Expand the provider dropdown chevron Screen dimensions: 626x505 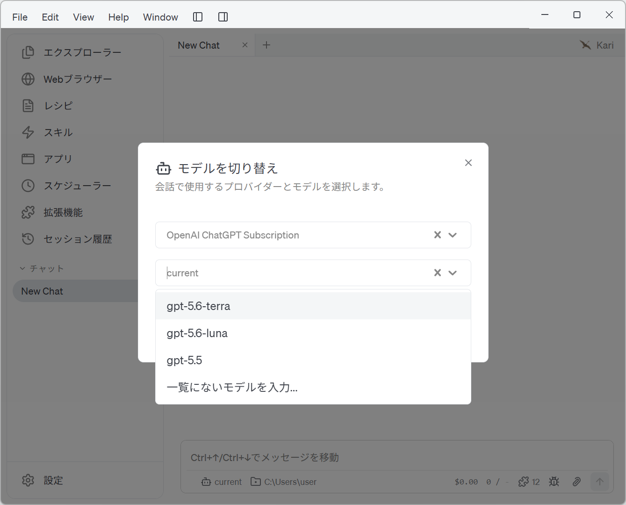click(x=453, y=235)
